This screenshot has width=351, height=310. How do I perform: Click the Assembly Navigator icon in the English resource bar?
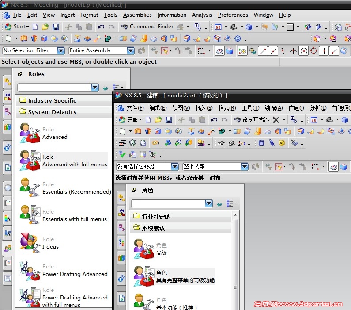click(x=8, y=82)
